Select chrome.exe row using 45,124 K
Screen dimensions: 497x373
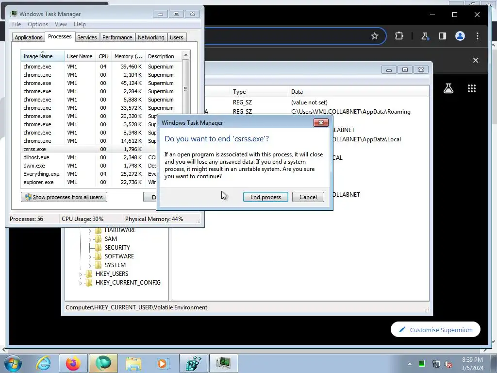point(101,83)
